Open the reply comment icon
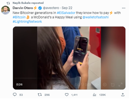129x101 pixels. point(15,94)
